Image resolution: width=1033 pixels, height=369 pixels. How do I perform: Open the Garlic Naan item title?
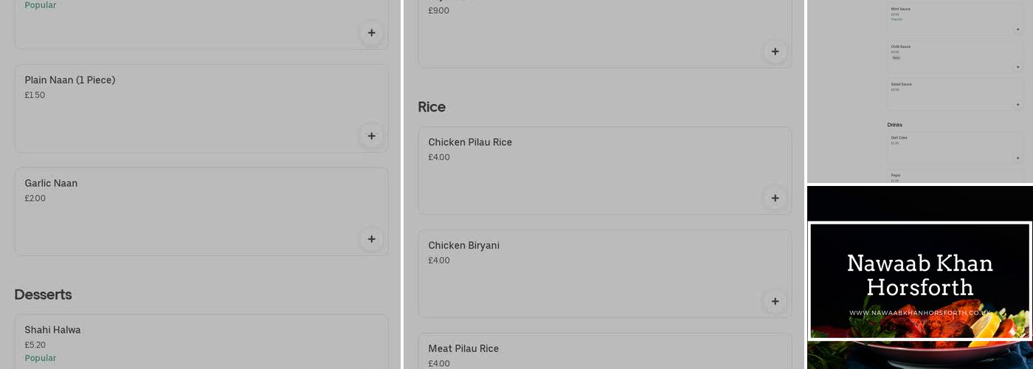(51, 183)
